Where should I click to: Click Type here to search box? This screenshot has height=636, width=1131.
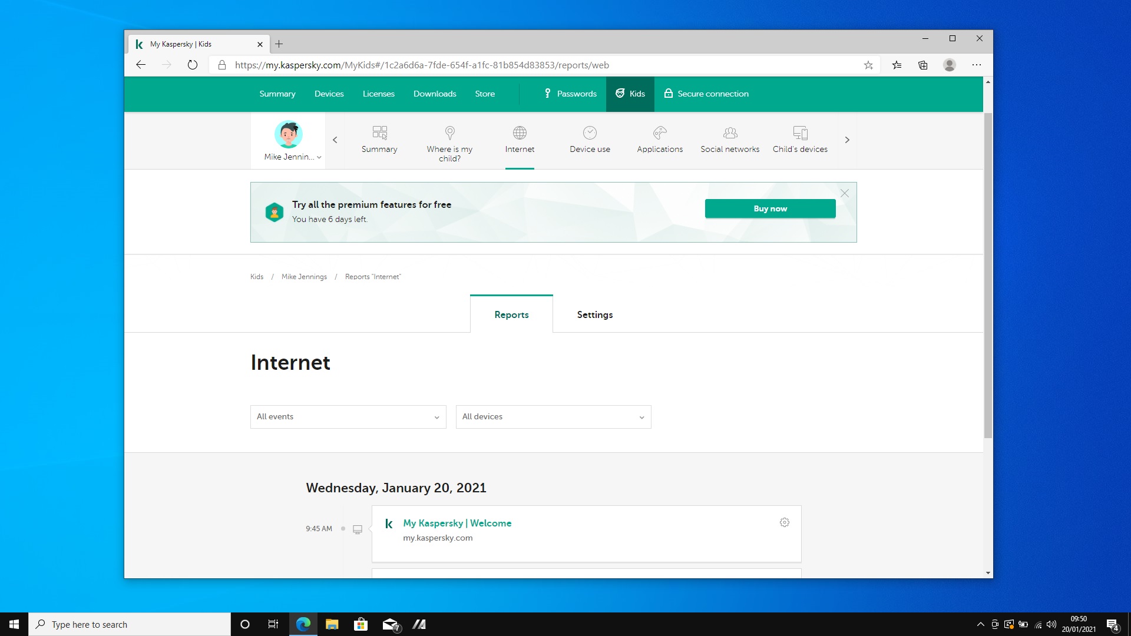130,624
